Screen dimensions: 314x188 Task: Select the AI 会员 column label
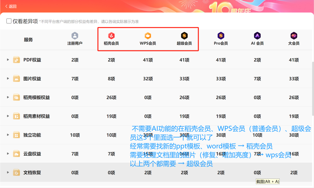[257, 43]
